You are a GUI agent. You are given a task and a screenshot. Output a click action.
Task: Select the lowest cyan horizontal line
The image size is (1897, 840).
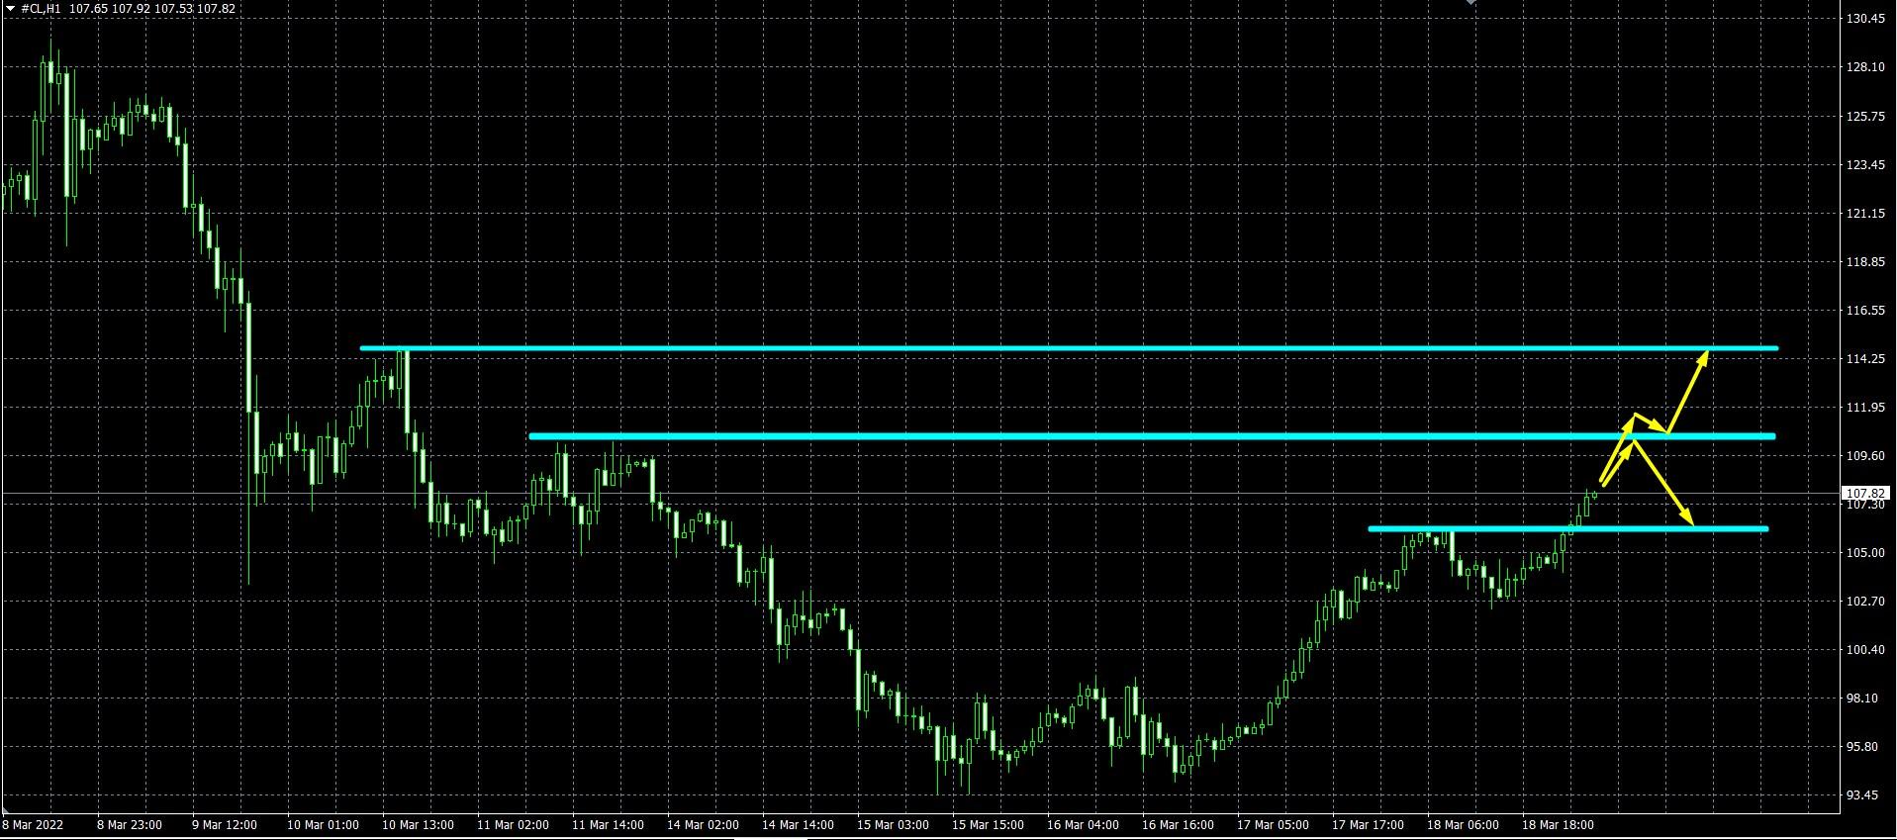click(1484, 529)
